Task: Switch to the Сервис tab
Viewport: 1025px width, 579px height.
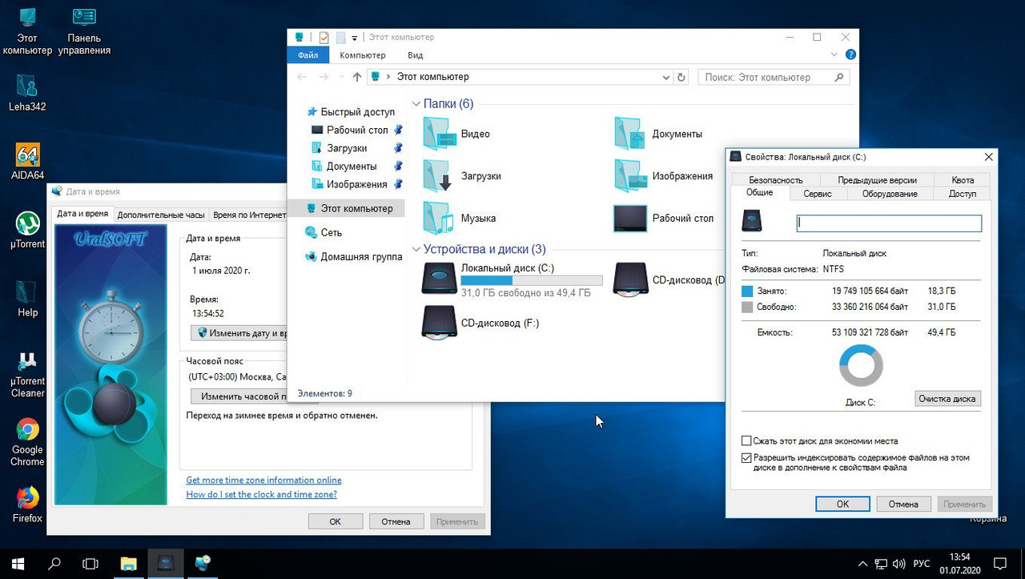Action: click(x=818, y=194)
